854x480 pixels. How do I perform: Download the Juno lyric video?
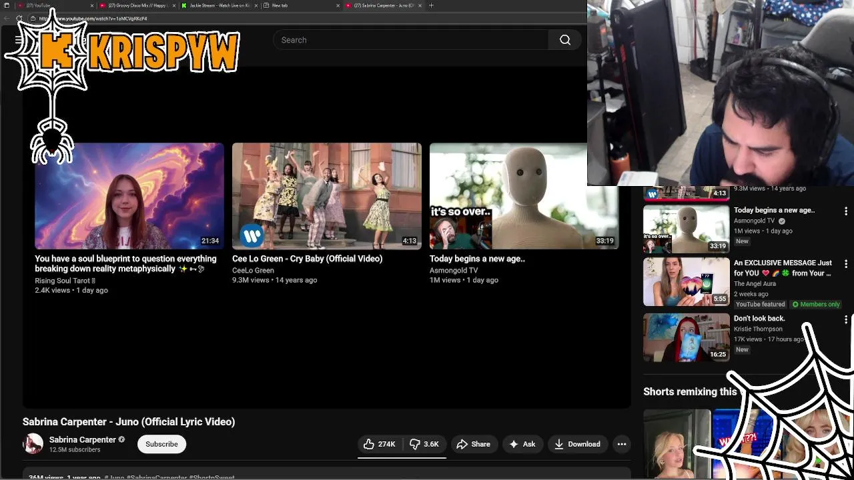(x=577, y=444)
